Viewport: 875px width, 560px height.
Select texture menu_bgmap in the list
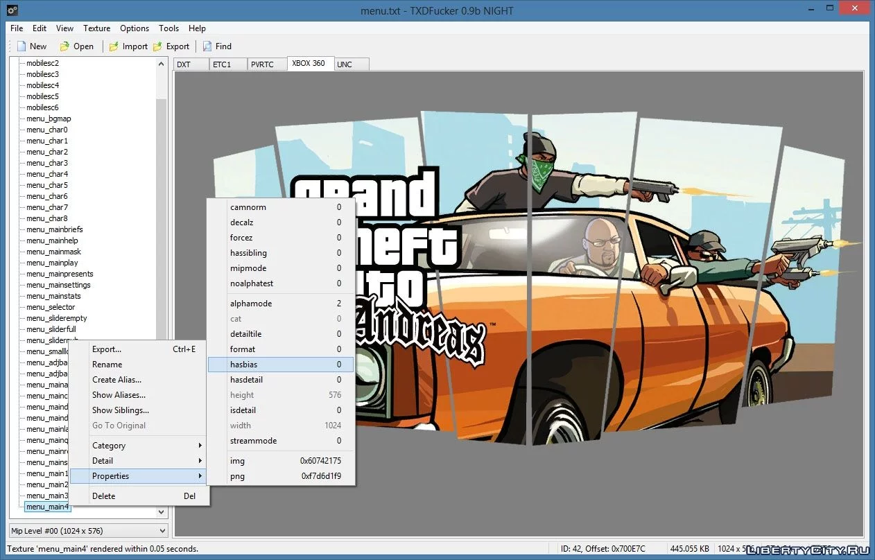pyautogui.click(x=49, y=119)
